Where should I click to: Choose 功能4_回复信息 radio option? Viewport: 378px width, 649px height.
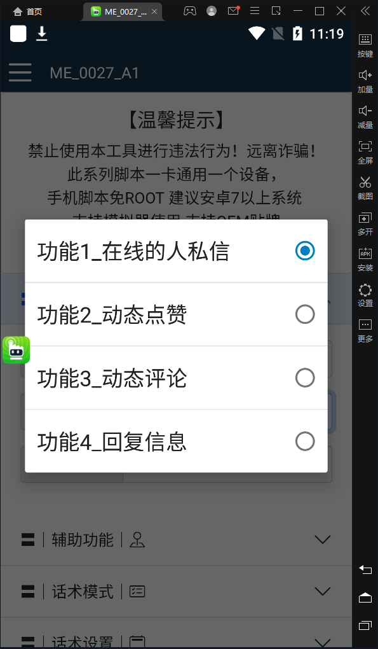coord(177,441)
